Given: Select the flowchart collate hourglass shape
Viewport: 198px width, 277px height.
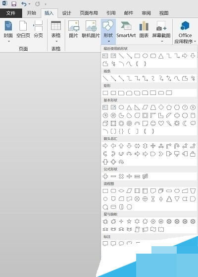Looking at the screenshot, I should click(153, 199).
